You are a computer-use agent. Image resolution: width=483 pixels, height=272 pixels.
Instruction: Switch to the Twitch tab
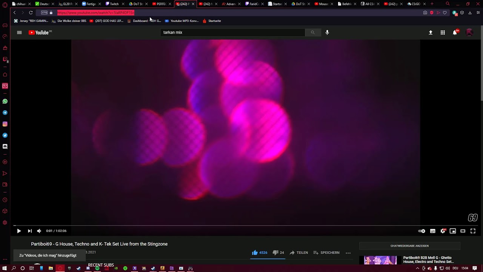tap(115, 4)
